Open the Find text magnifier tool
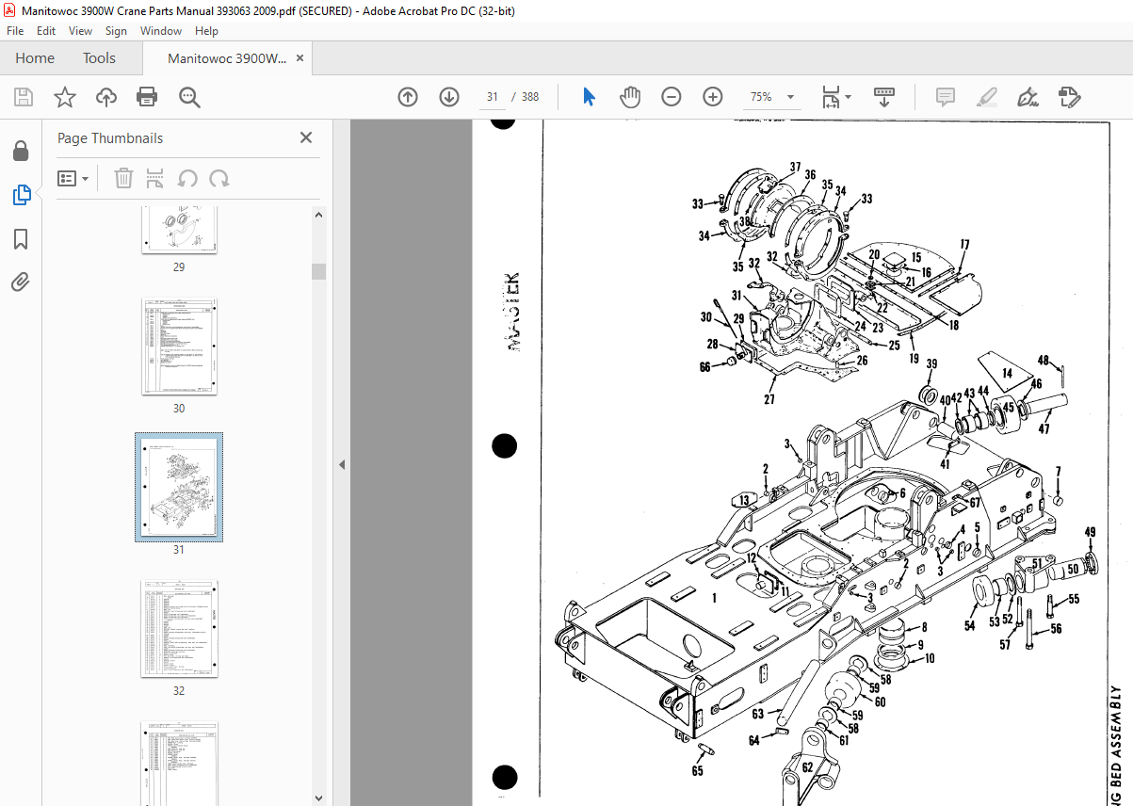The image size is (1133, 806). point(189,97)
